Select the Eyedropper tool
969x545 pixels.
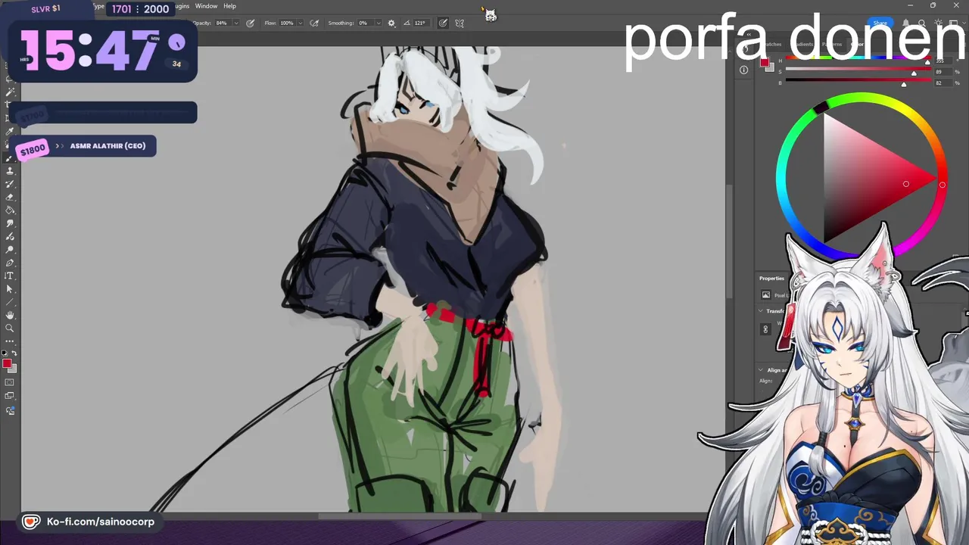tap(10, 132)
